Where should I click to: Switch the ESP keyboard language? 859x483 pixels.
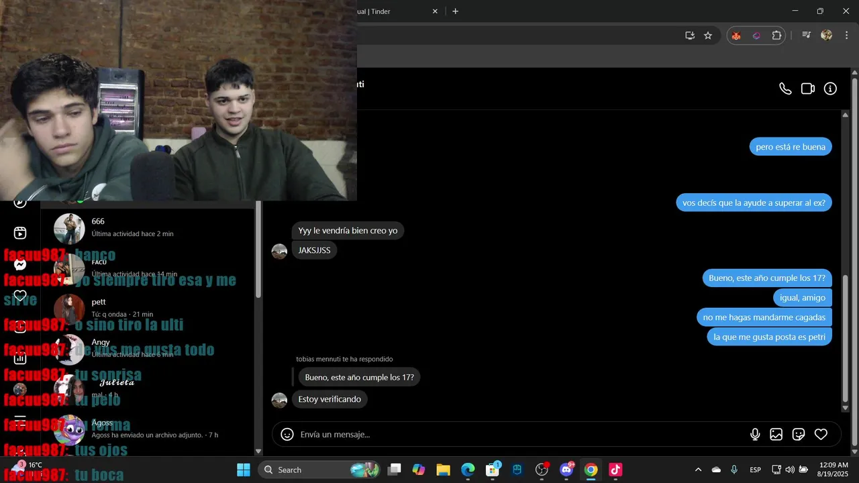point(755,470)
